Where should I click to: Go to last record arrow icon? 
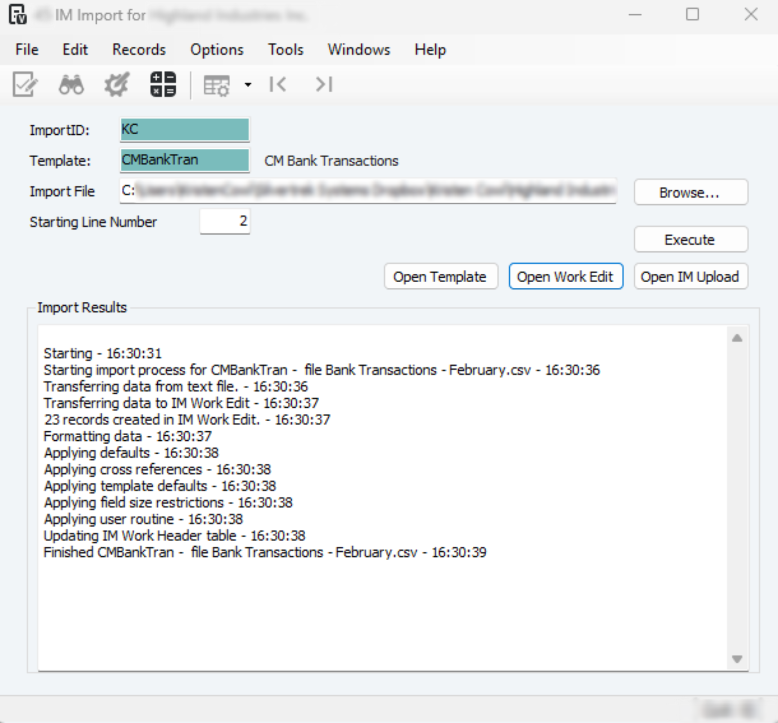pos(324,84)
